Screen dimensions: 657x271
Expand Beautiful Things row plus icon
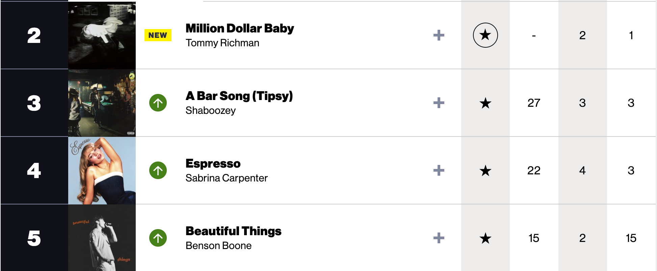[x=439, y=238]
